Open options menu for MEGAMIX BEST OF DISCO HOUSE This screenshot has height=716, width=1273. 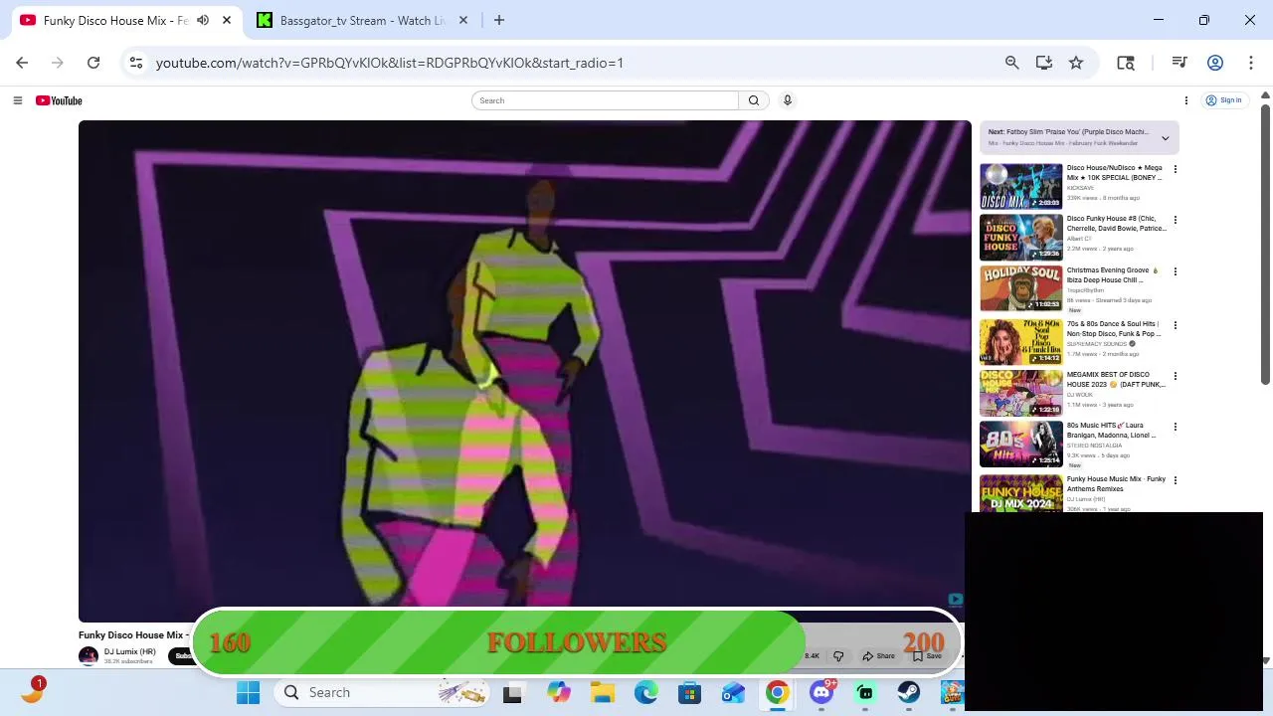click(1175, 376)
